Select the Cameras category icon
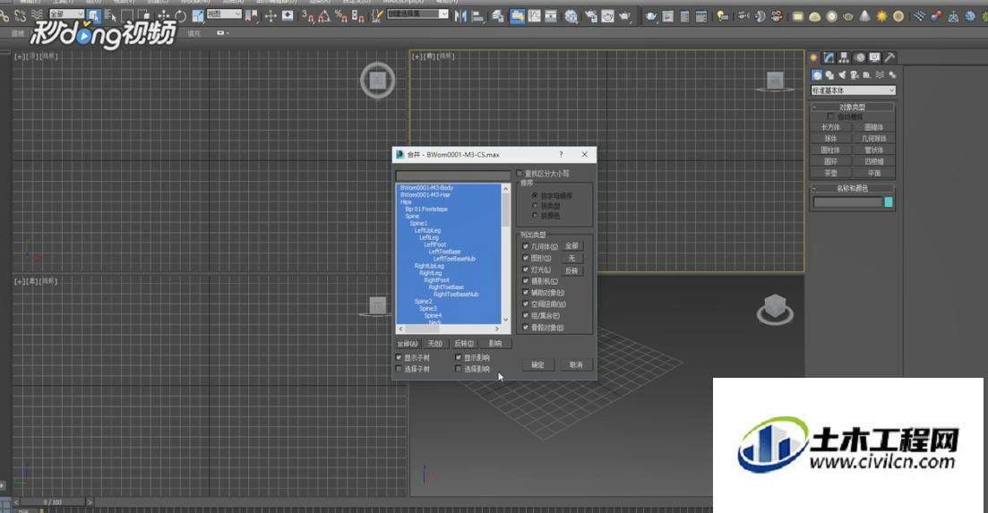The height and width of the screenshot is (513, 988). click(x=855, y=75)
